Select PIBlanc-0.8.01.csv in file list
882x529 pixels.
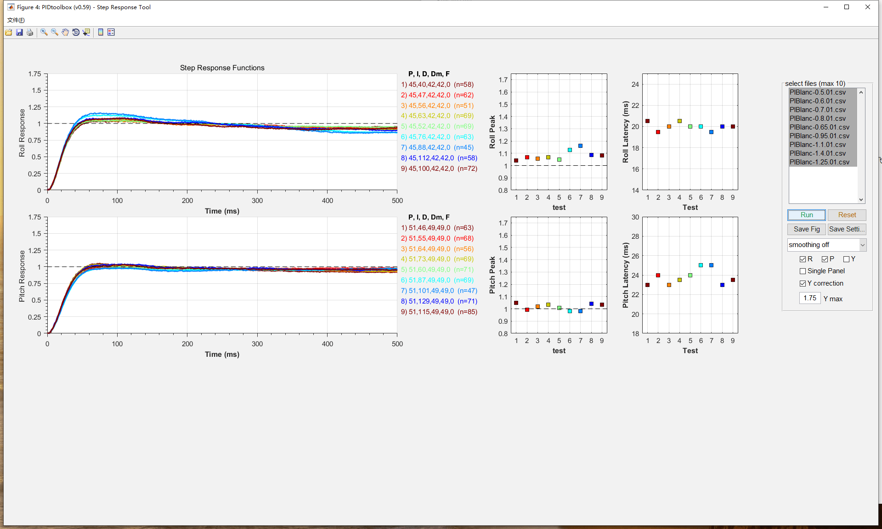point(823,118)
